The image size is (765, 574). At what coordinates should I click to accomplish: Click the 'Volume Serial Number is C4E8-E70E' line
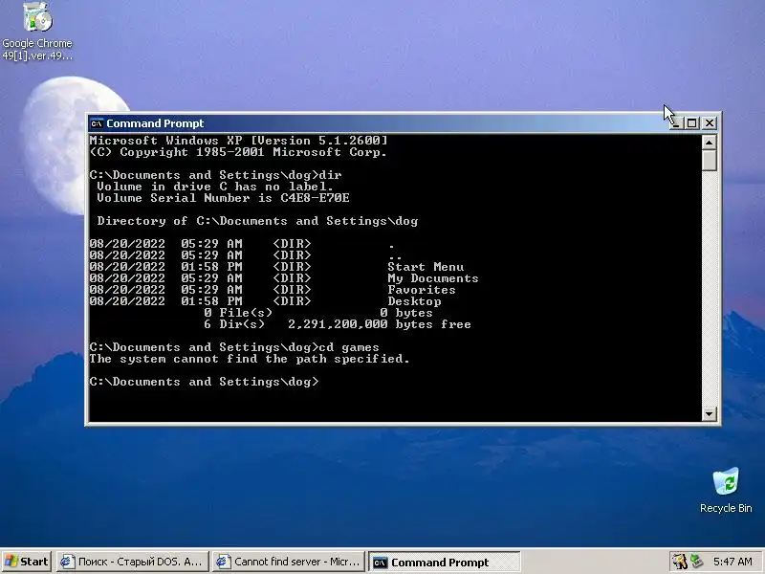(223, 198)
